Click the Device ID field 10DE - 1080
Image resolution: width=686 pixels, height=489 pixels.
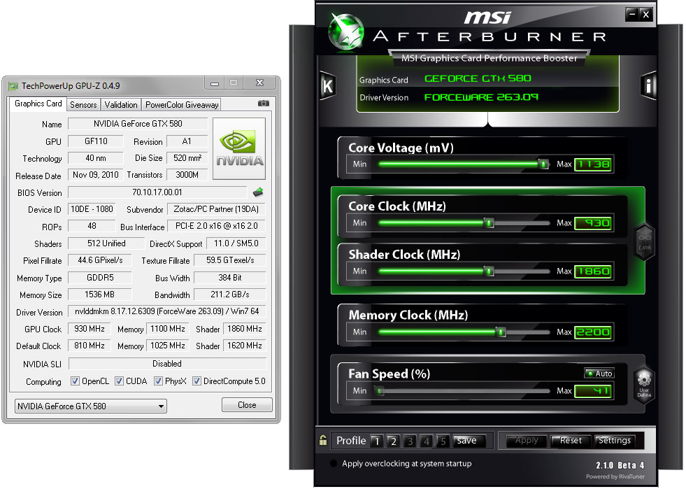(x=92, y=209)
